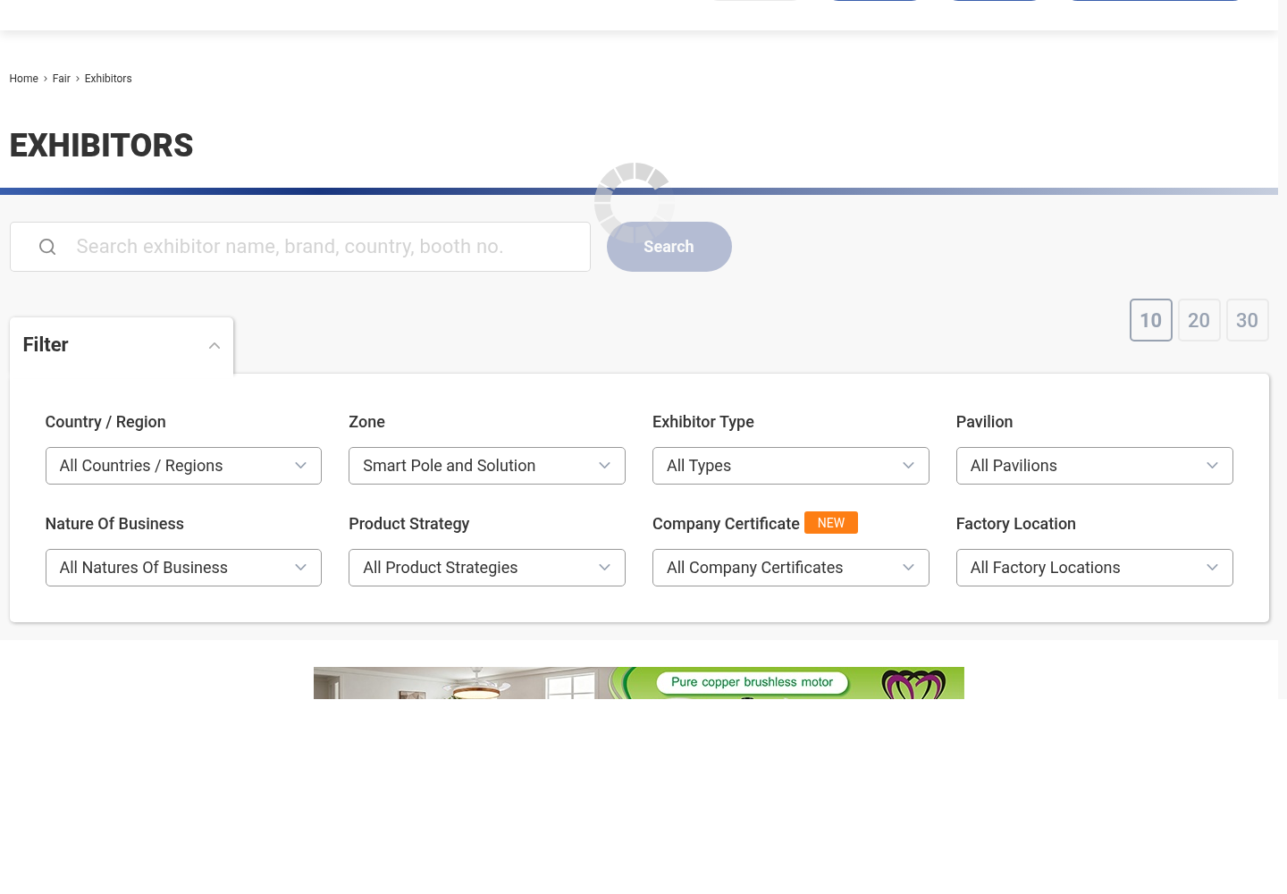Image resolution: width=1287 pixels, height=894 pixels.
Task: Click the EXHIBITORS page heading
Action: click(x=102, y=146)
